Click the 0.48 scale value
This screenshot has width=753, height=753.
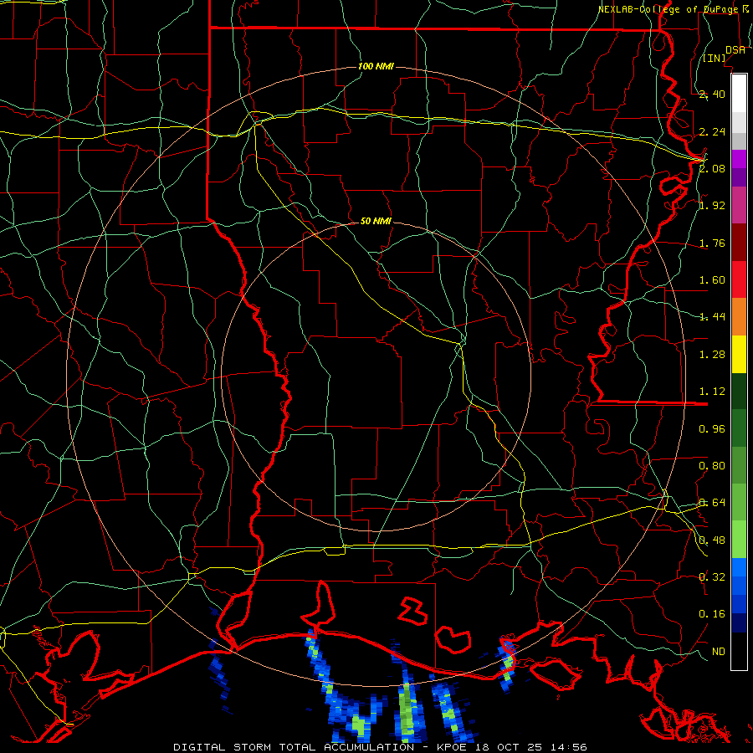pyautogui.click(x=712, y=540)
